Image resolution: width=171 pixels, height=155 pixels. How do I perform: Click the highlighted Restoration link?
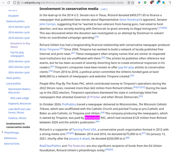pyautogui.click(x=92, y=118)
